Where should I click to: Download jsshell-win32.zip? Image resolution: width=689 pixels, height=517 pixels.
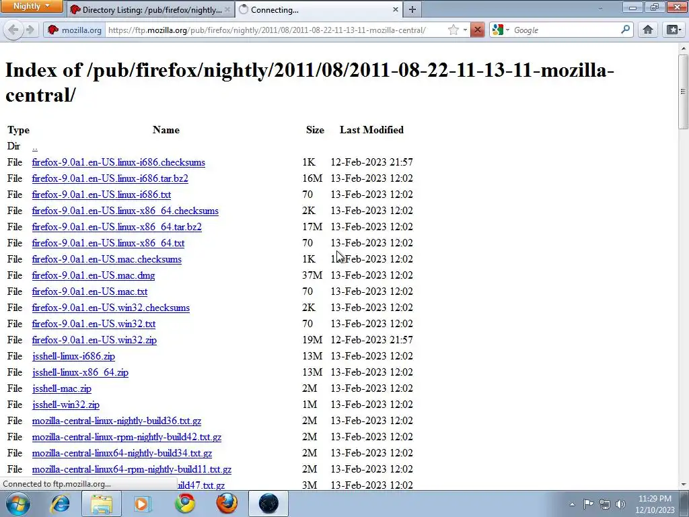click(x=65, y=405)
